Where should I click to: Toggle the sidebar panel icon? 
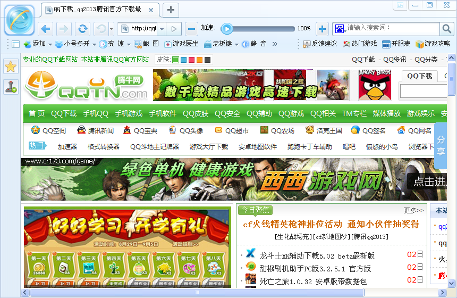coord(15,44)
